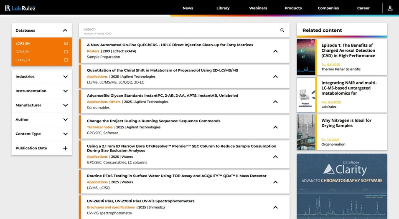399x219 pixels.
Task: Collapse the Databases filter panel
Action: [65, 30]
